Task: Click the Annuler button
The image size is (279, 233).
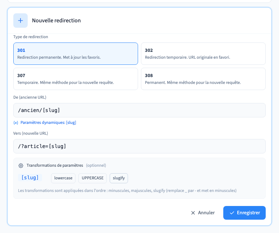Action: [x=203, y=213]
